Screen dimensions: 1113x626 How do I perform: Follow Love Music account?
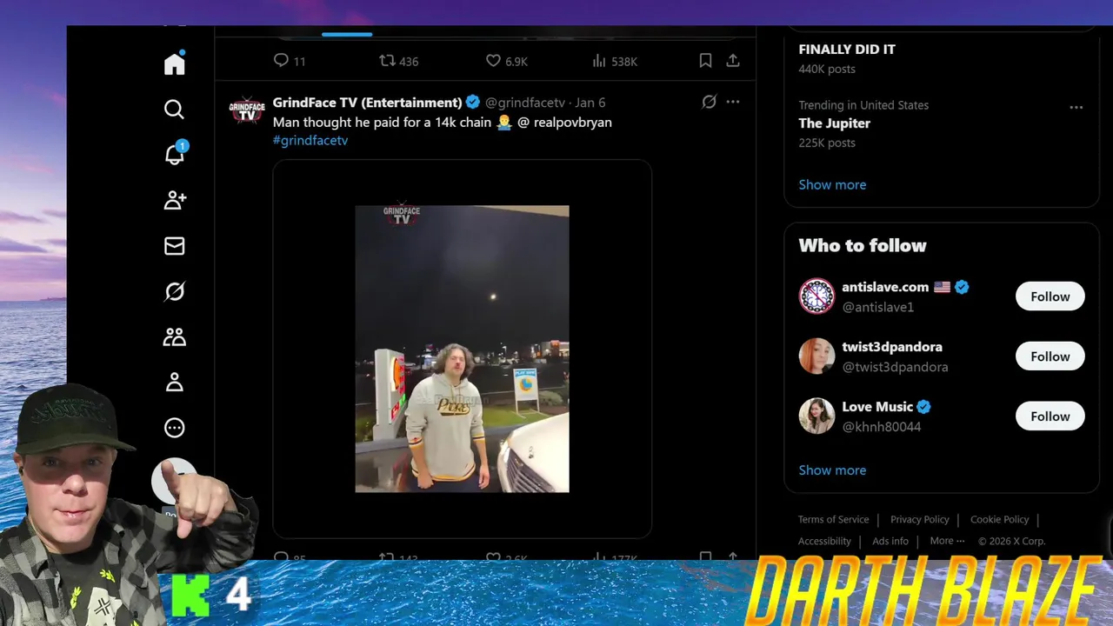click(x=1050, y=416)
